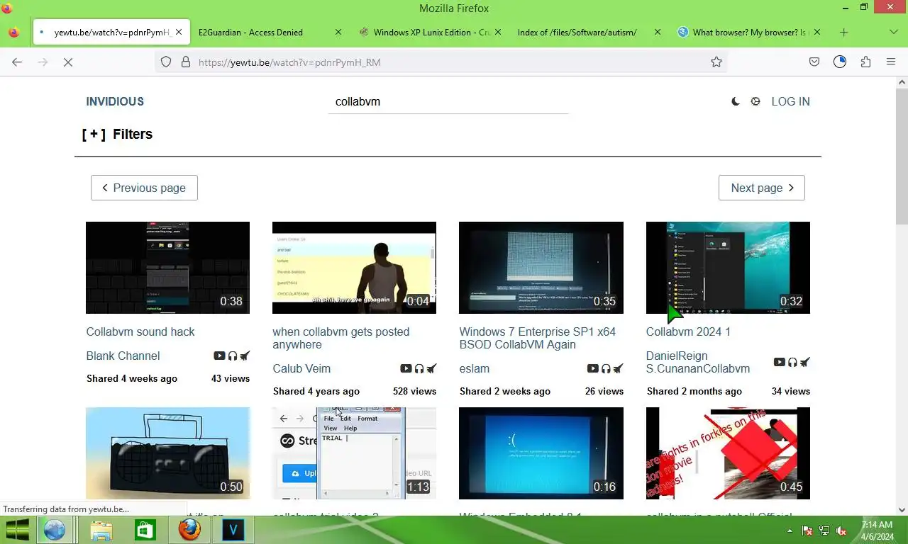Switch Invidious instance for eslam's video
Screen dimensions: 908x544
(618, 368)
